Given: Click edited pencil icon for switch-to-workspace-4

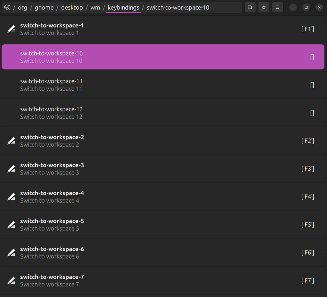Looking at the screenshot, I should pyautogui.click(x=11, y=197).
